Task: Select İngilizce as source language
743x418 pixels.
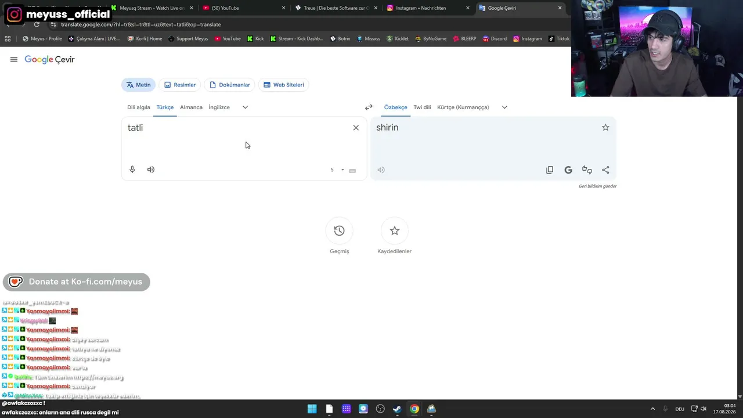Action: coord(219,107)
